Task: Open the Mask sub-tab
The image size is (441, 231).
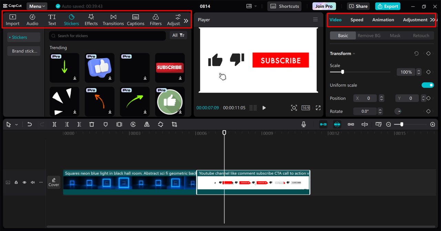Action: point(395,35)
